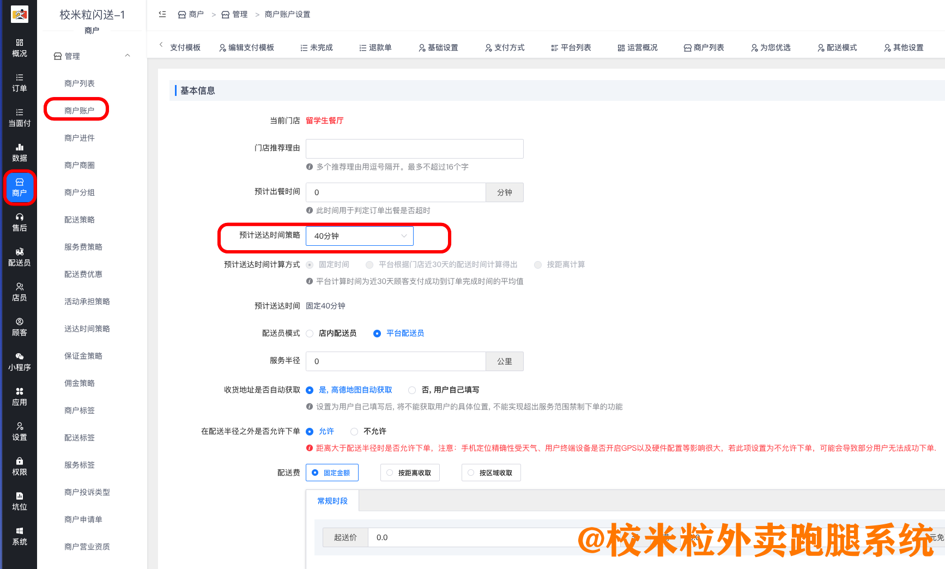Screen dimensions: 945x569
Task: Select the 售后 after-sales headset icon
Action: point(19,222)
